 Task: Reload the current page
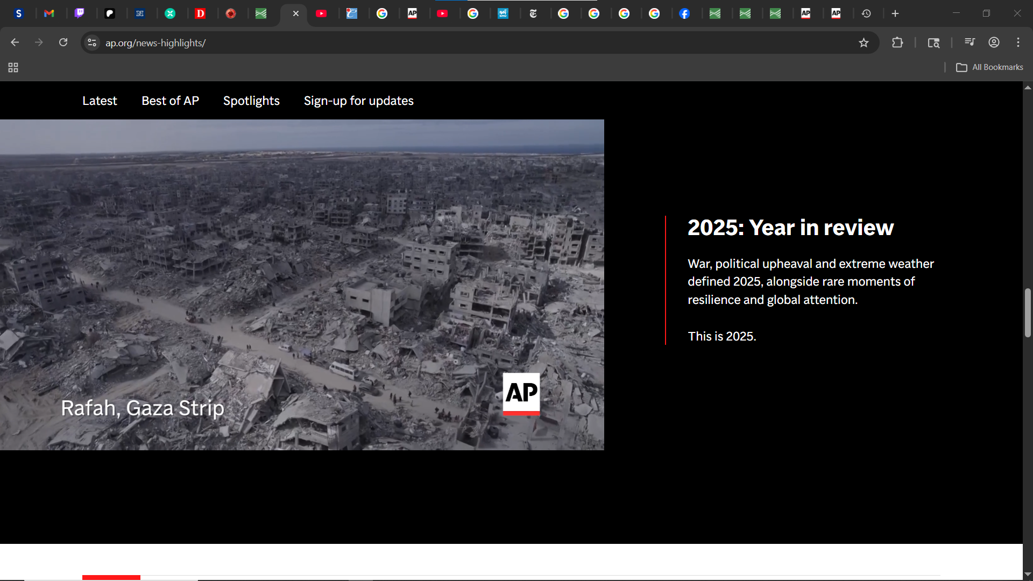(x=63, y=42)
